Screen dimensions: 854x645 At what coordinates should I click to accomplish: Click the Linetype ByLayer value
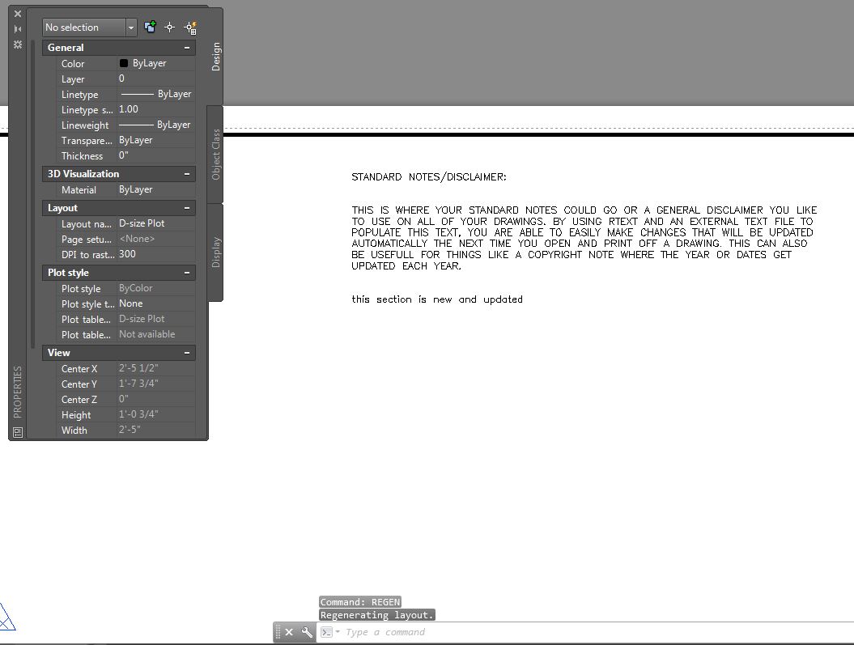pos(156,94)
